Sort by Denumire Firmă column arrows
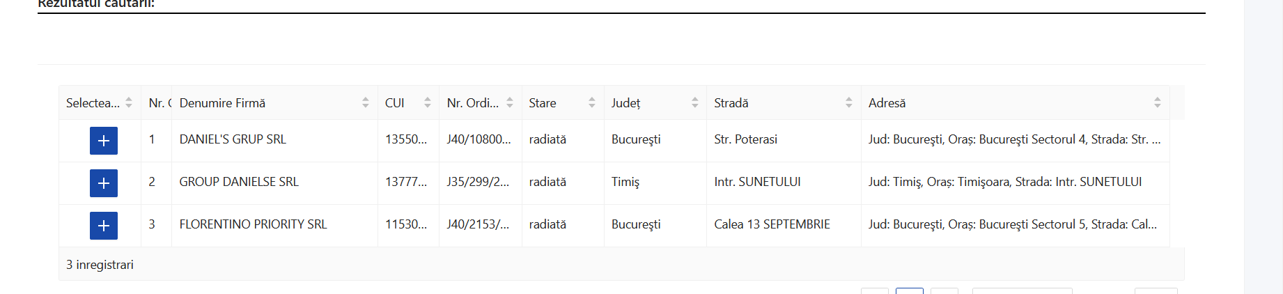The height and width of the screenshot is (294, 1283). pos(366,103)
